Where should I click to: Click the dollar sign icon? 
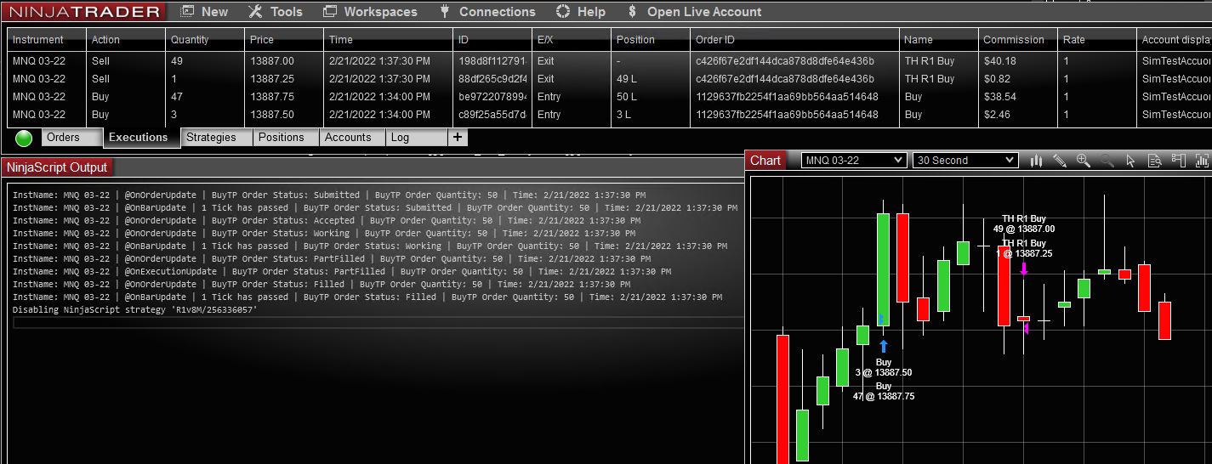point(631,12)
